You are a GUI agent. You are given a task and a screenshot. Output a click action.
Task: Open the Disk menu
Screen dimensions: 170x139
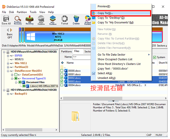[x=12, y=12]
